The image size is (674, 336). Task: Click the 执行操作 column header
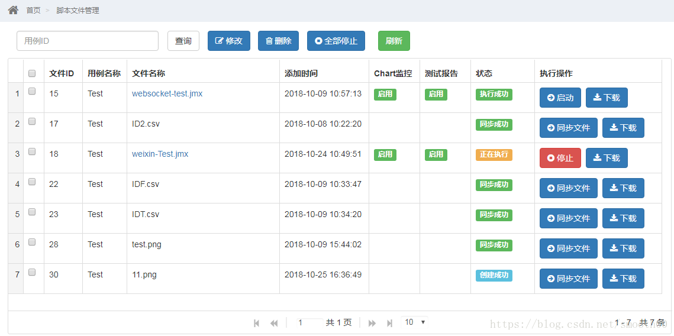[x=556, y=73]
